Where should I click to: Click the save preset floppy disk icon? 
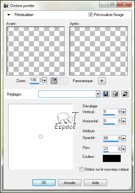(106, 94)
